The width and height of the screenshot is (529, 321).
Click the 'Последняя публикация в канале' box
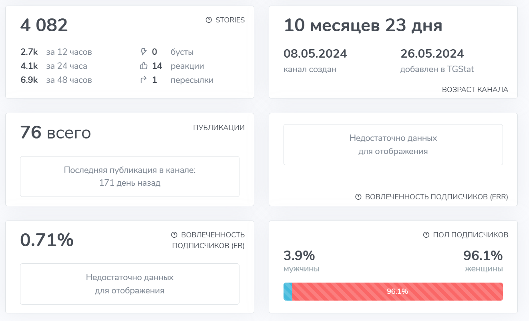[x=130, y=177]
